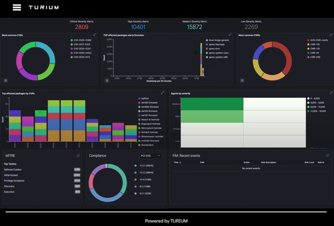334x226 pixels.
Task: Toggle NVD-CWE-noinfo legend series
Action: tap(319, 40)
